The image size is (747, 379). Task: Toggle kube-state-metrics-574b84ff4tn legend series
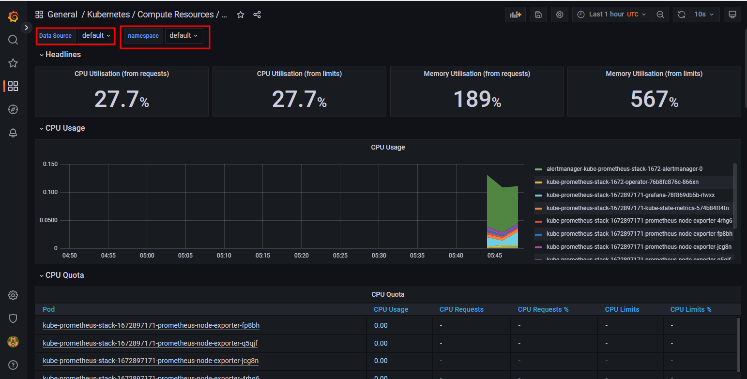point(638,208)
